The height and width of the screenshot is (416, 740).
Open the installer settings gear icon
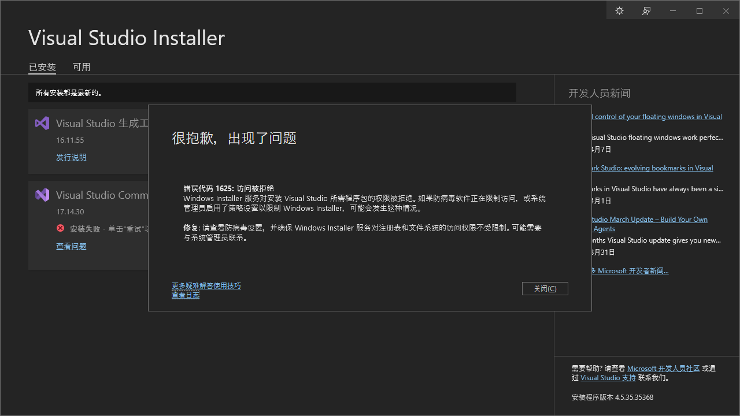click(619, 11)
